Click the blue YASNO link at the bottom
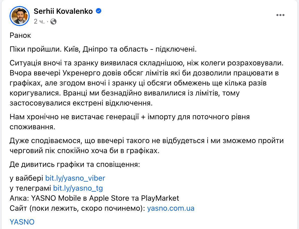The image size is (299, 229). (22, 222)
